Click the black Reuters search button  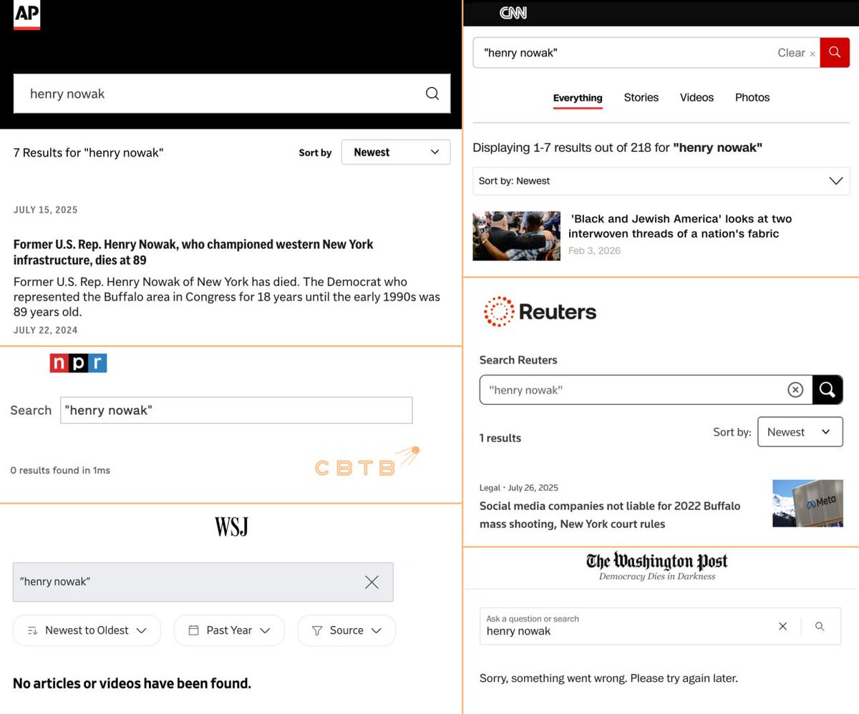pos(828,390)
